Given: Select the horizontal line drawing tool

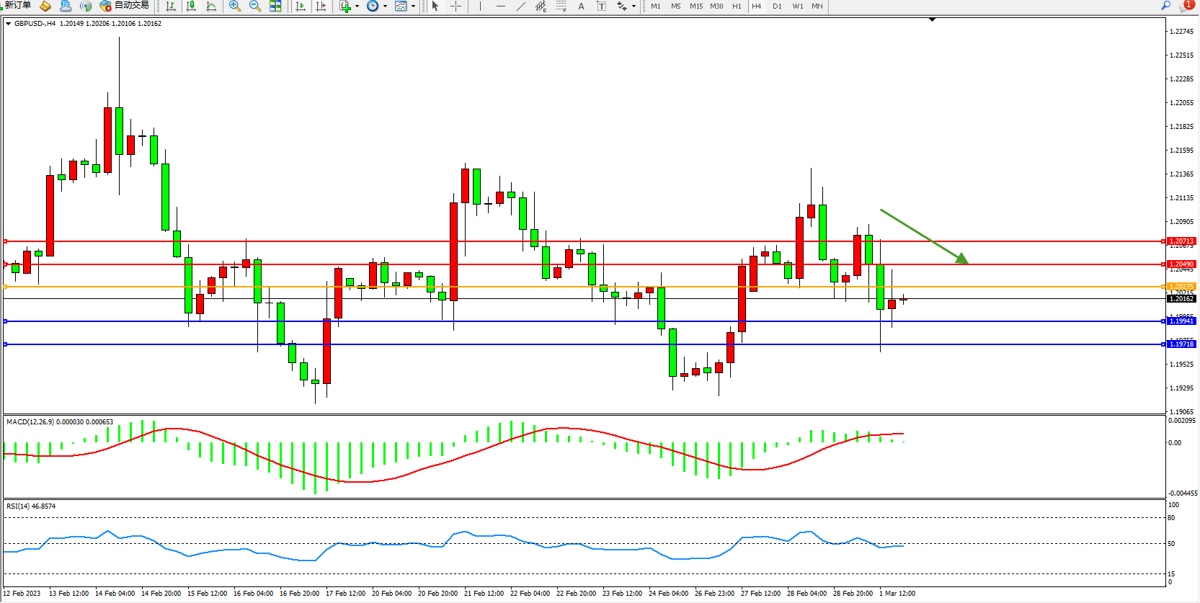Looking at the screenshot, I should coord(500,6).
